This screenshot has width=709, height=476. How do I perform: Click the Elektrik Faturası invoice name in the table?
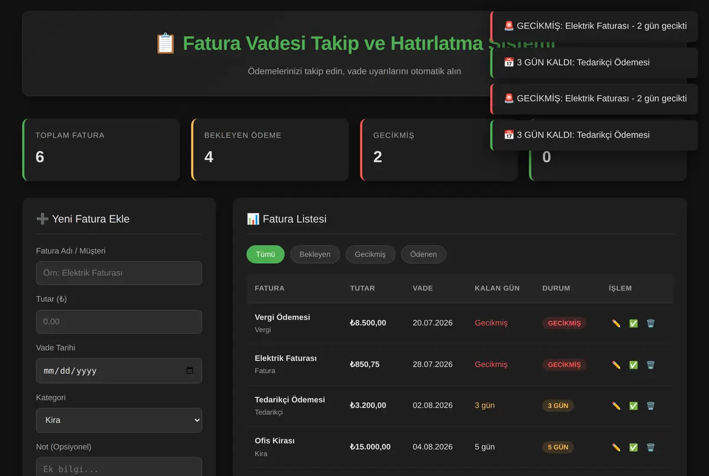(286, 358)
